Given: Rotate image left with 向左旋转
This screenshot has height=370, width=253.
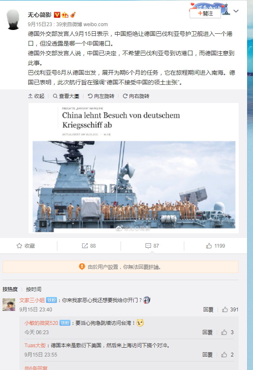Looking at the screenshot, I should click(101, 96).
